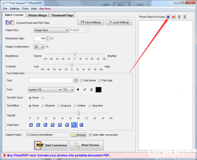Click the Convert Photo into PDF icon

[10, 23]
